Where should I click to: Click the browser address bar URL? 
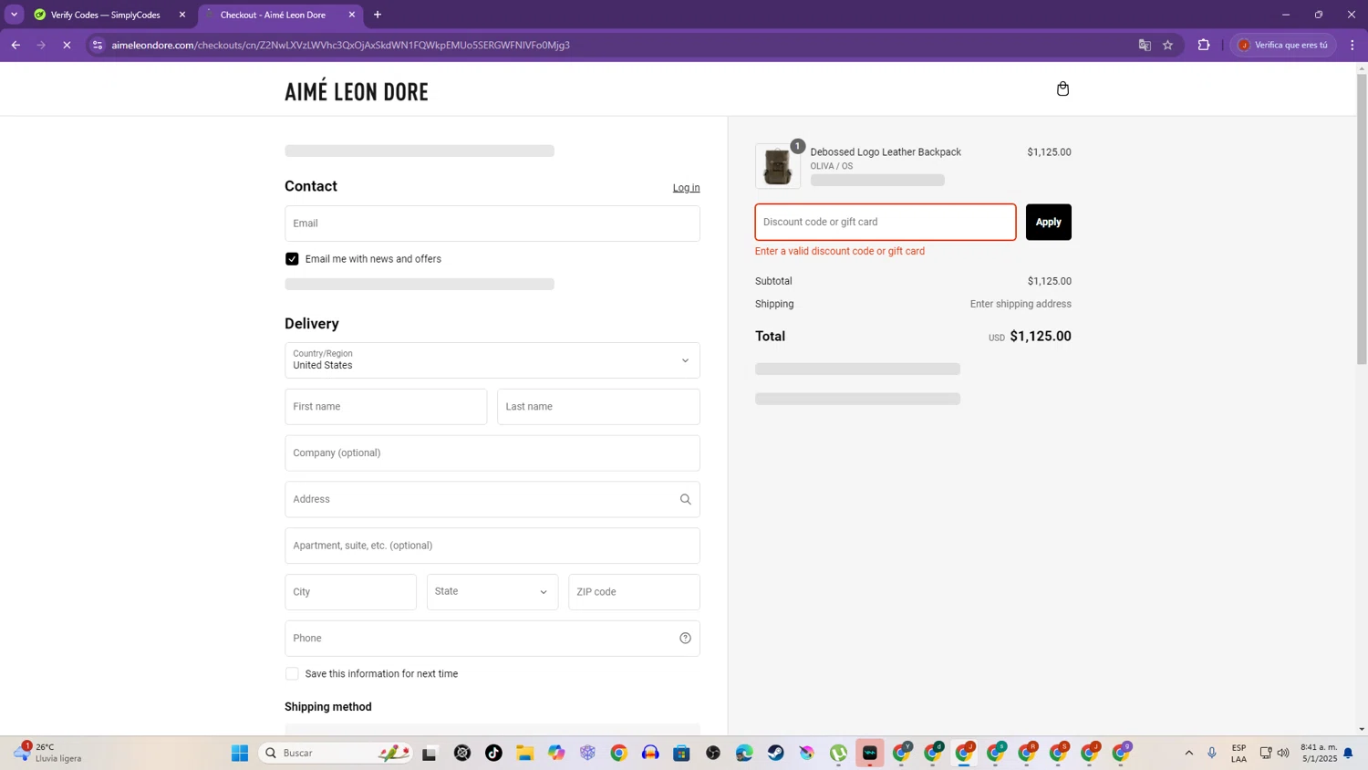coord(340,45)
